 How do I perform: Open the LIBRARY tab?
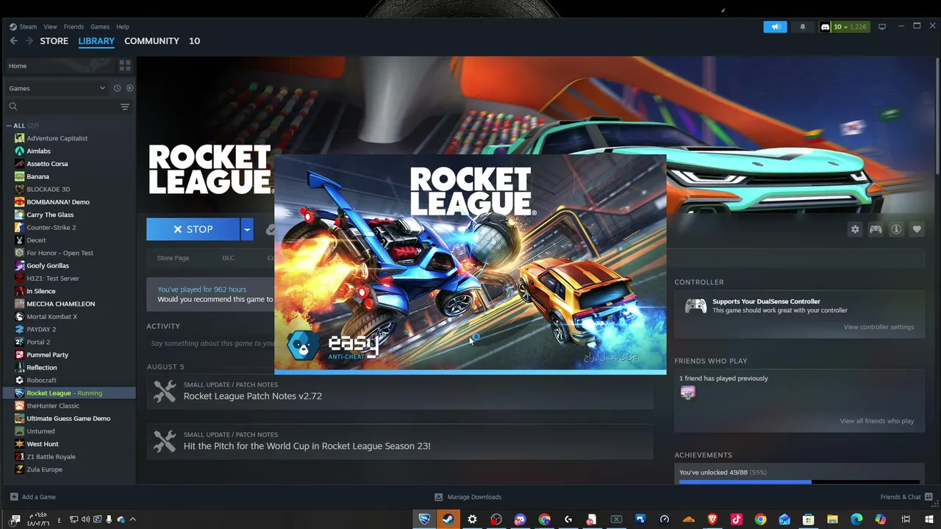click(x=96, y=41)
